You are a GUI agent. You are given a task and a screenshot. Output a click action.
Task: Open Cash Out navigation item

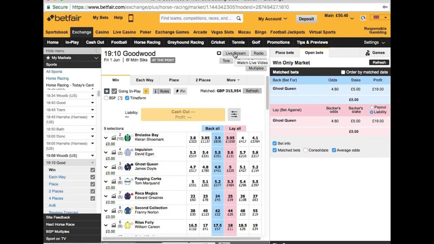coord(95,42)
